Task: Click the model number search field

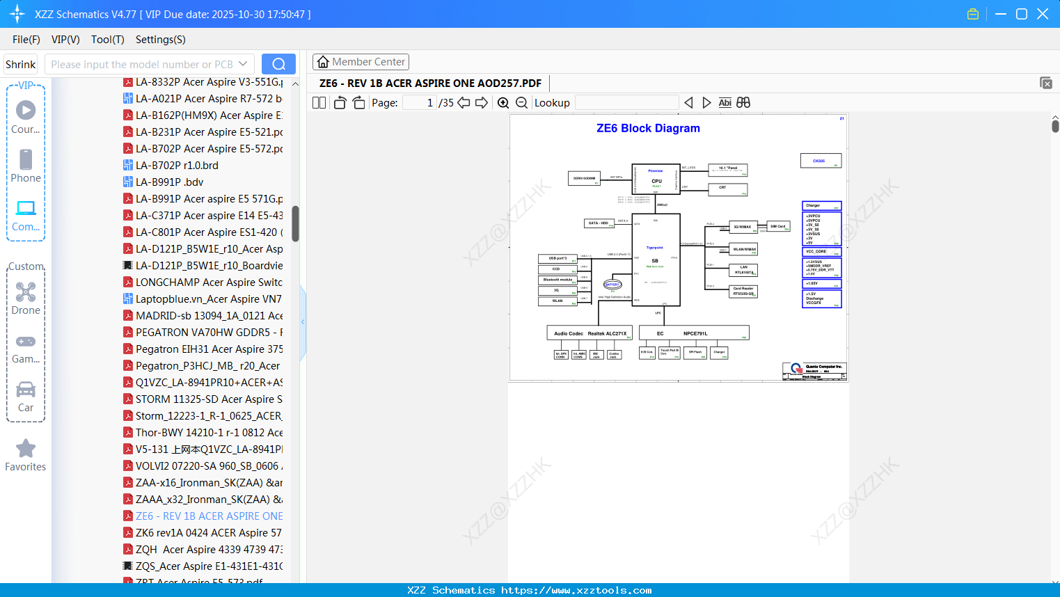Action: [141, 64]
